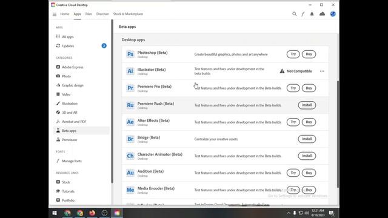Buy Media Encoder (Beta)
The image size is (388, 218).
[x=309, y=190]
